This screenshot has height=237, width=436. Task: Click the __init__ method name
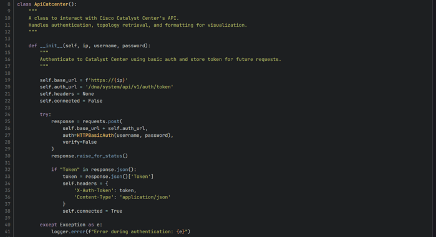(51, 46)
